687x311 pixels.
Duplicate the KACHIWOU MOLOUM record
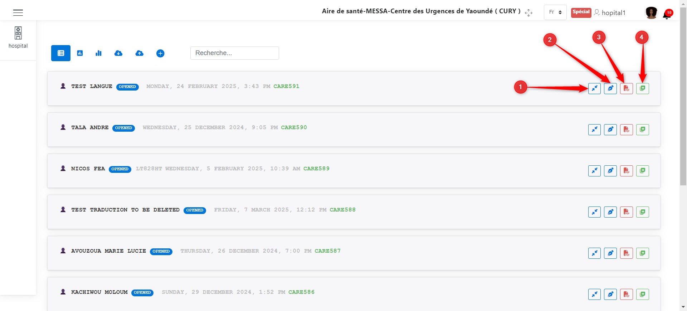[x=643, y=294]
